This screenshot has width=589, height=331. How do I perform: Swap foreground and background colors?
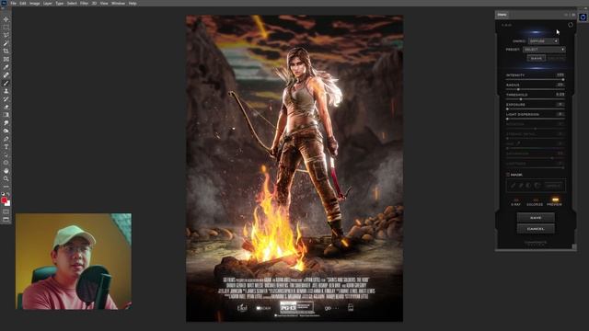click(x=8, y=194)
